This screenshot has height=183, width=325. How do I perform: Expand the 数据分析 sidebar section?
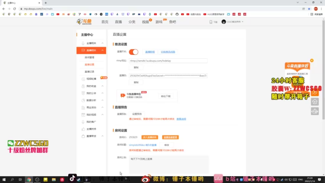coord(102,100)
